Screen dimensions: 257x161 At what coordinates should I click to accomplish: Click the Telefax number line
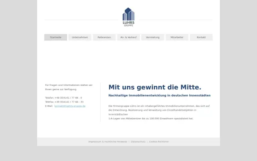64,102
